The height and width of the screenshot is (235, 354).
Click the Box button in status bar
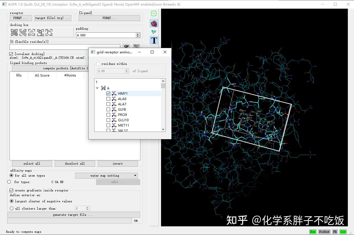313,232
